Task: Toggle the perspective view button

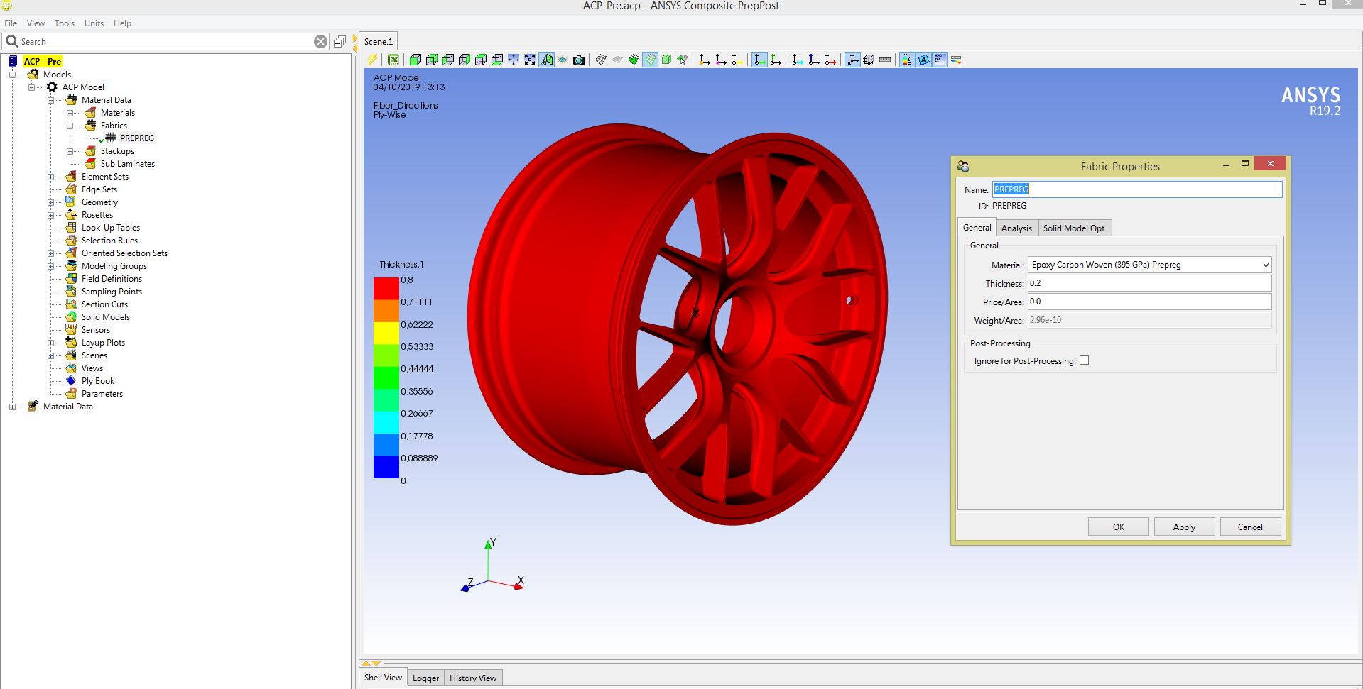Action: point(546,60)
